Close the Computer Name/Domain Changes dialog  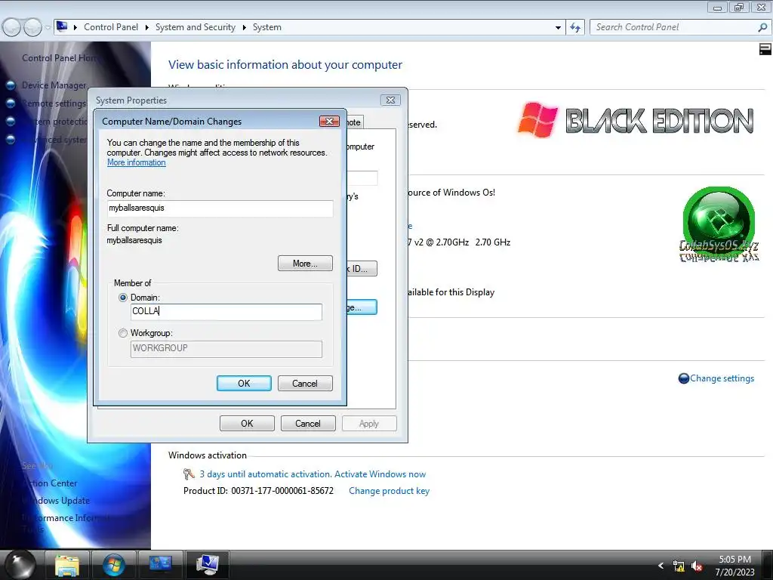coord(329,121)
